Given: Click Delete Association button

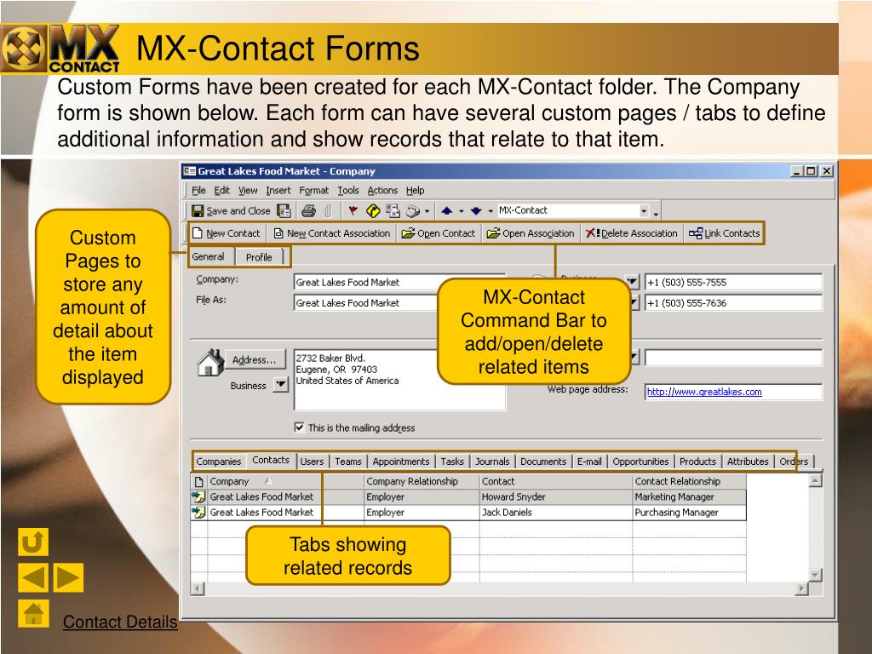Looking at the screenshot, I should (x=632, y=233).
